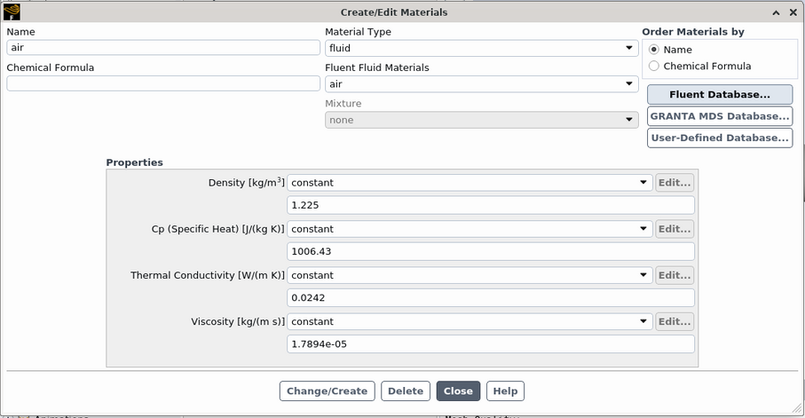Click the material Name text field
The height and width of the screenshot is (418, 805).
pyautogui.click(x=162, y=48)
